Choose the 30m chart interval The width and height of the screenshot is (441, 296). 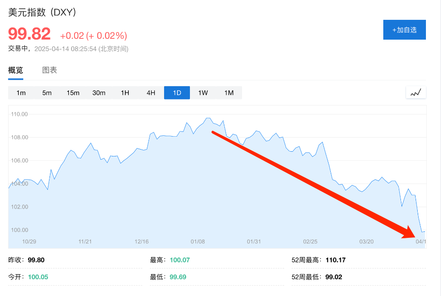click(99, 93)
